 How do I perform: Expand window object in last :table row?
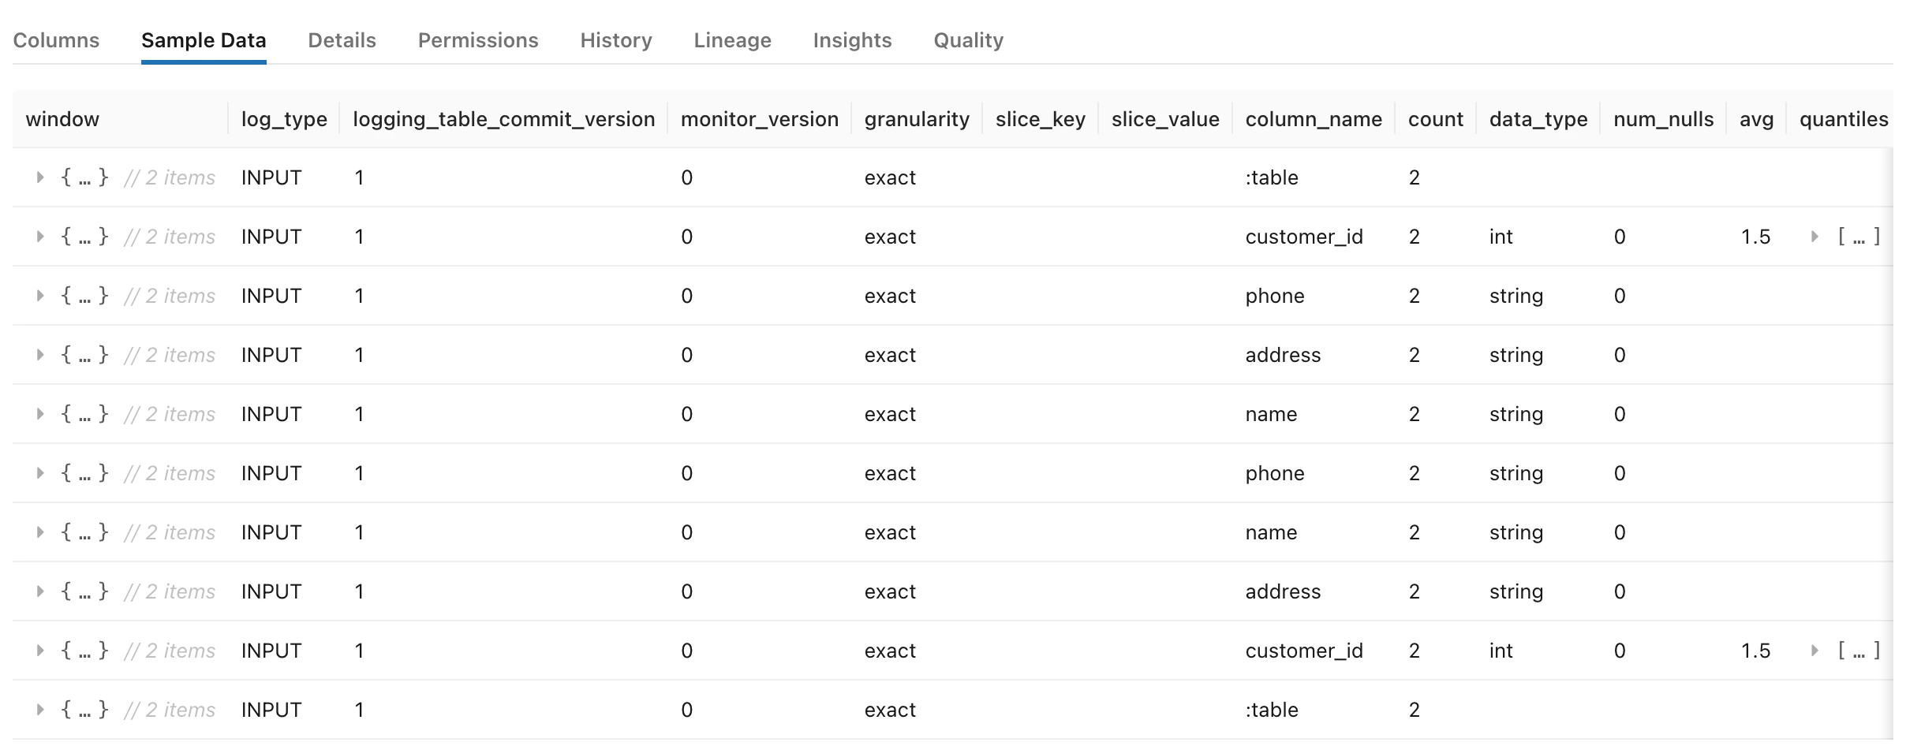click(39, 710)
